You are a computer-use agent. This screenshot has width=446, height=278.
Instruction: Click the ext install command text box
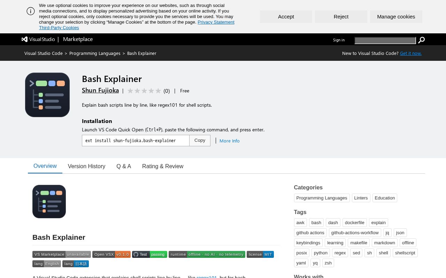(136, 140)
